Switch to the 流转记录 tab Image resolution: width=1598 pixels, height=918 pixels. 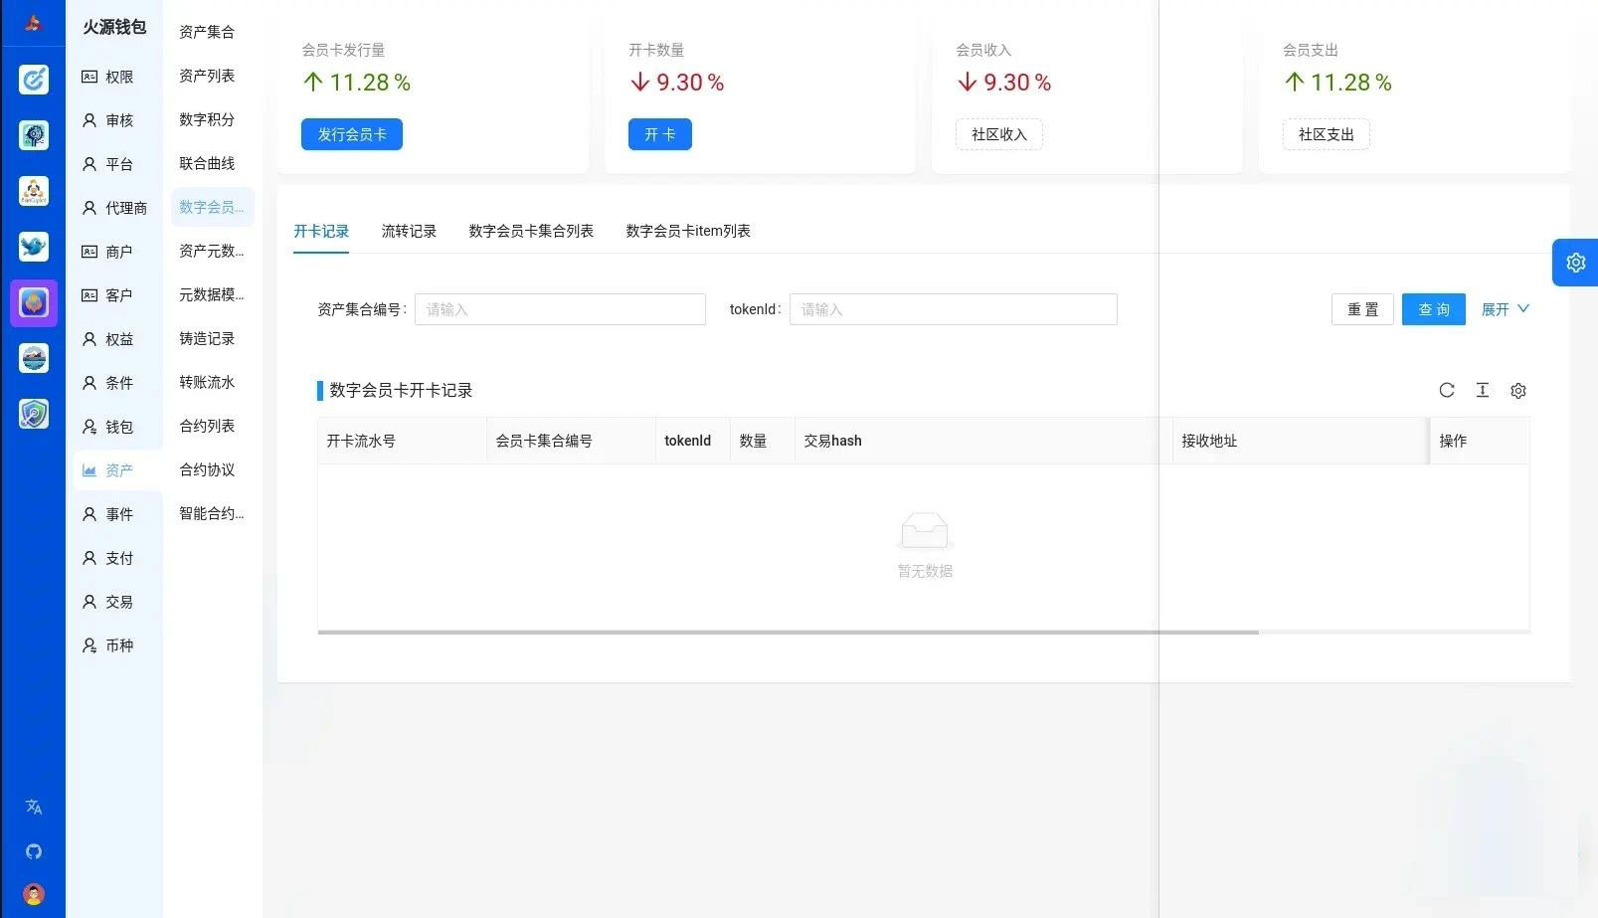point(409,231)
